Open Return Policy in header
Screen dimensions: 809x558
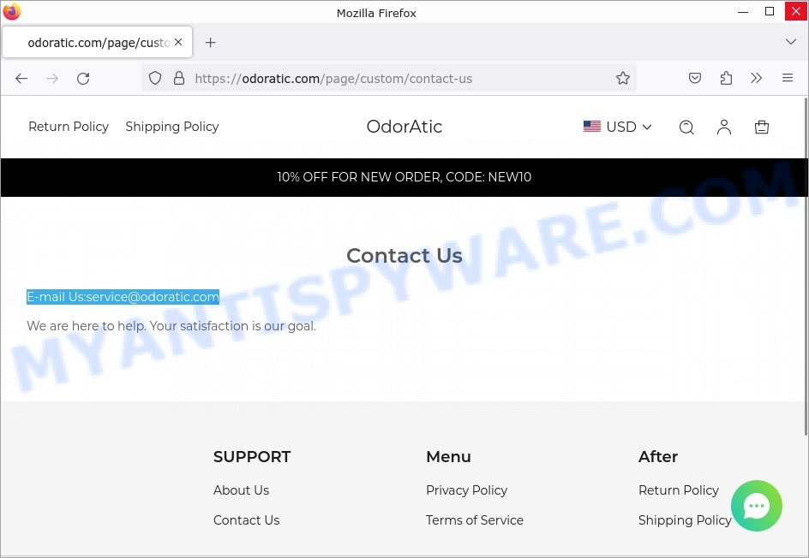69,127
